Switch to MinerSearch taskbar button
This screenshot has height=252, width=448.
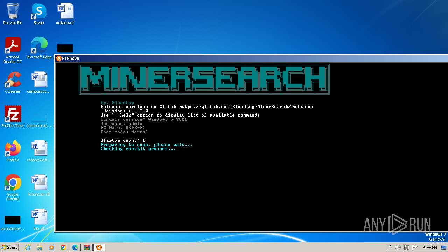pyautogui.click(x=99, y=247)
